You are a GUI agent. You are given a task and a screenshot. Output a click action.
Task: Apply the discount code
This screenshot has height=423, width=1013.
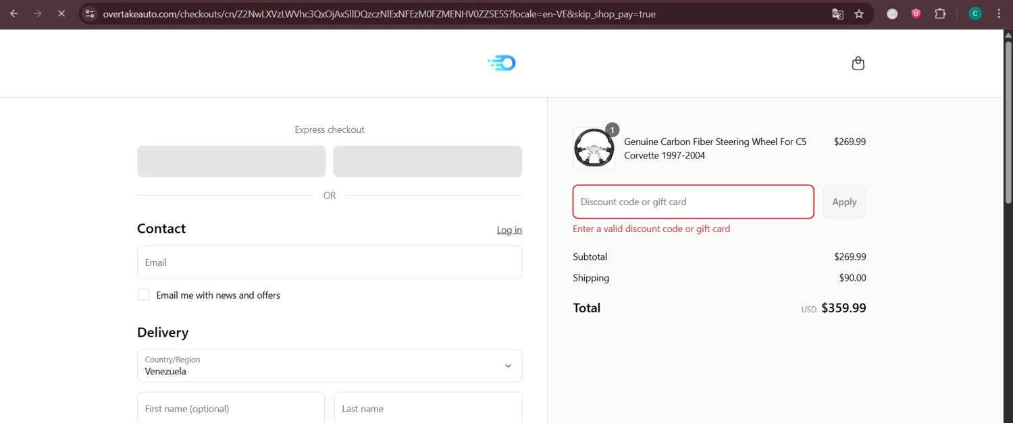point(844,202)
